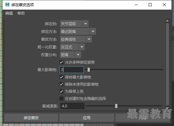Open the 规一化权重 dropdown showing 交互式

[72, 47]
